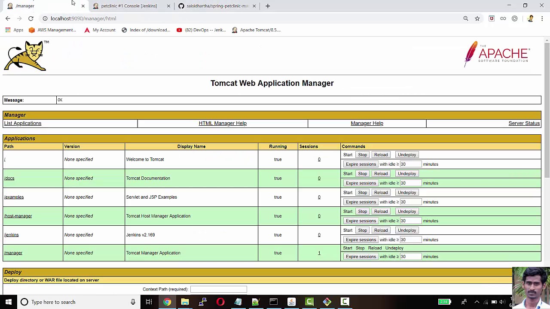Image resolution: width=550 pixels, height=309 pixels.
Task: Switch to Chrome icon in the taskbar
Action: pos(167,302)
